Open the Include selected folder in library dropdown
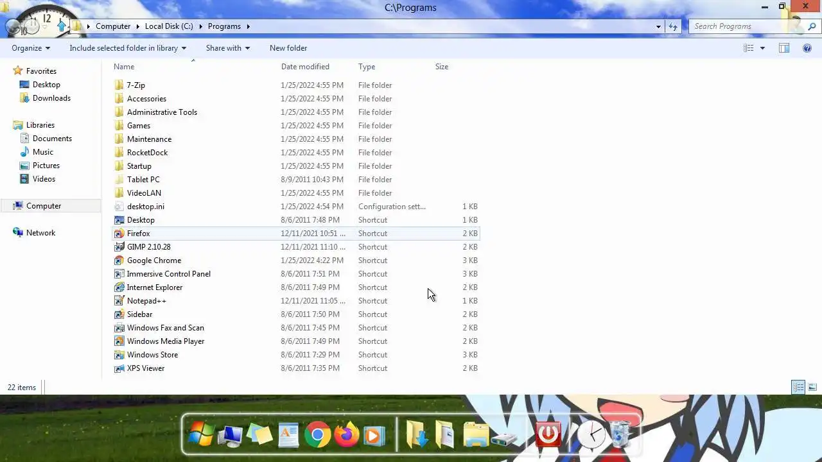822x462 pixels. [x=128, y=48]
